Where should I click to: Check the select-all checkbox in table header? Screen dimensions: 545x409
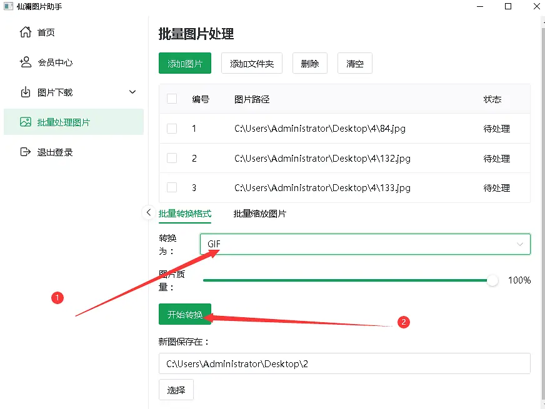[172, 99]
